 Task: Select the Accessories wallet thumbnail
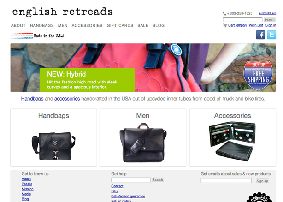tap(232, 141)
